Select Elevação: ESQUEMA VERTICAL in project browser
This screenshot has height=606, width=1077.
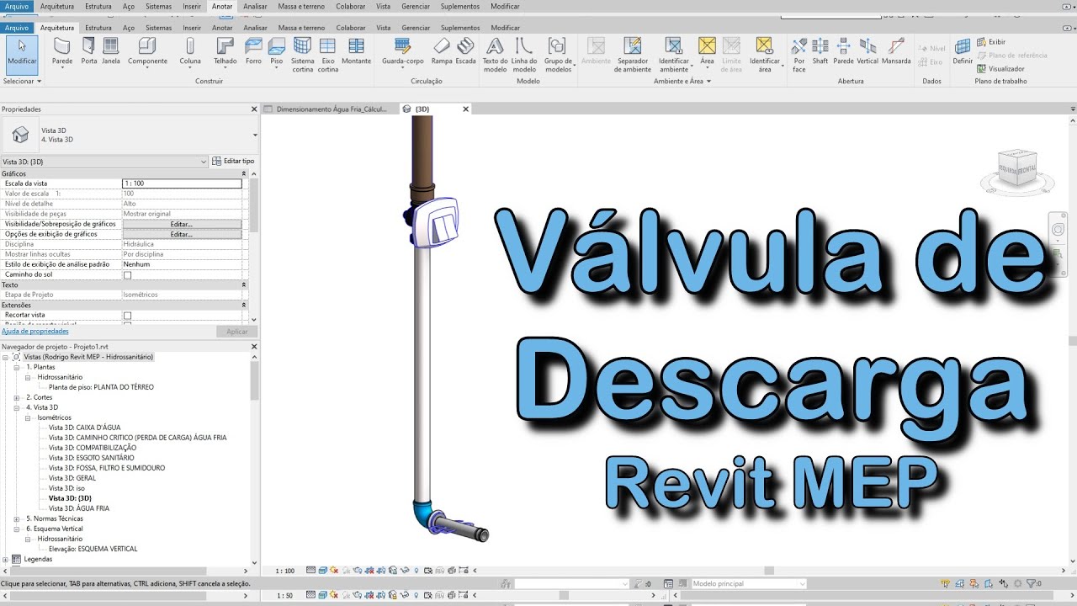(x=93, y=549)
